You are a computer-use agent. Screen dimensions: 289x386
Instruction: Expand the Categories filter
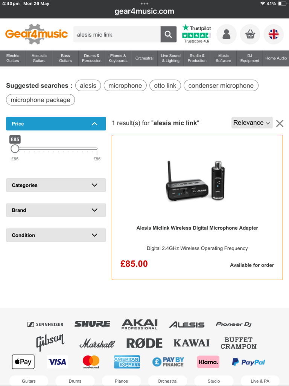pos(56,185)
